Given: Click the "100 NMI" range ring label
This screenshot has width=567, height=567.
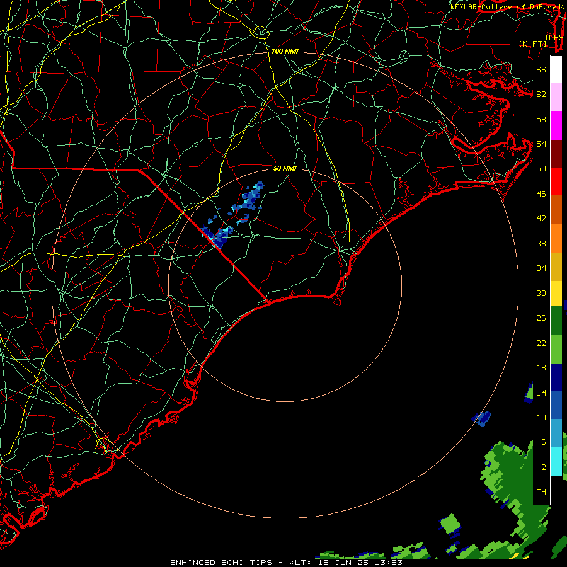Looking at the screenshot, I should [285, 52].
